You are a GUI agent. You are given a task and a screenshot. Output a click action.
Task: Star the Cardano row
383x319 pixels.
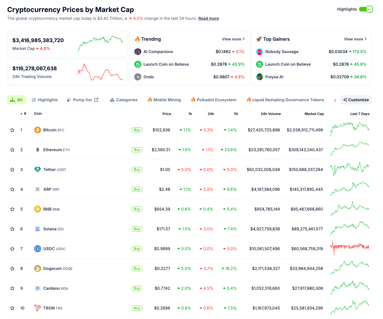click(12, 288)
